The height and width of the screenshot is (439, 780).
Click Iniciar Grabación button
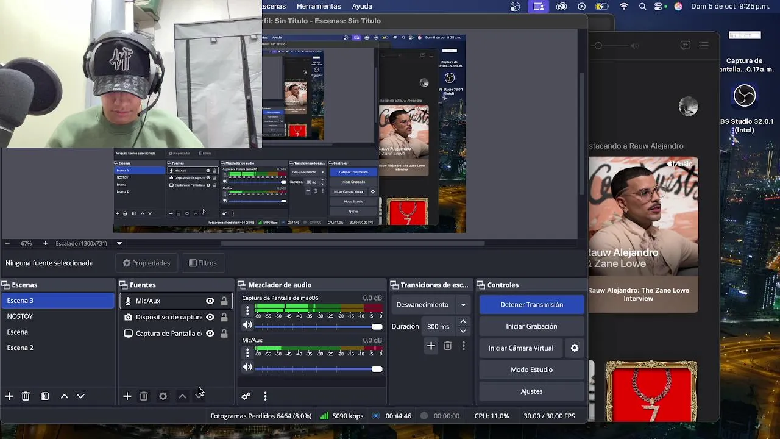tap(531, 326)
